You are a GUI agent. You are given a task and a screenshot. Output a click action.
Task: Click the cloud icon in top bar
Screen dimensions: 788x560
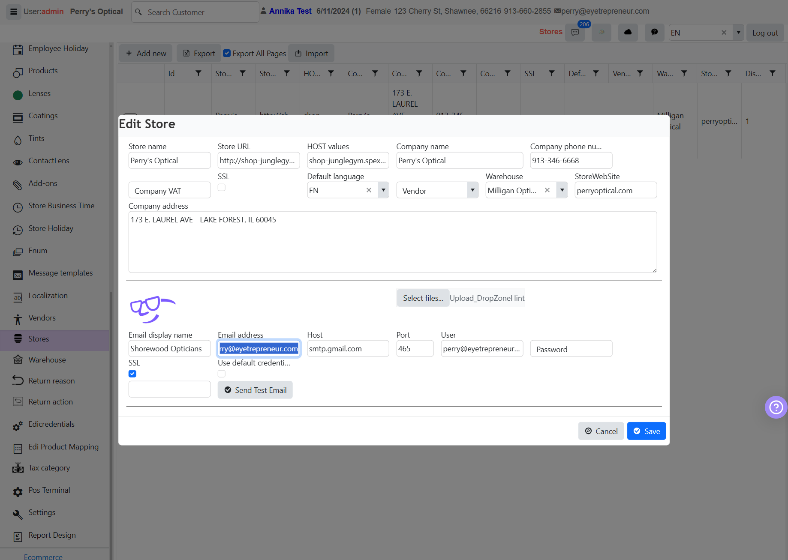point(628,33)
